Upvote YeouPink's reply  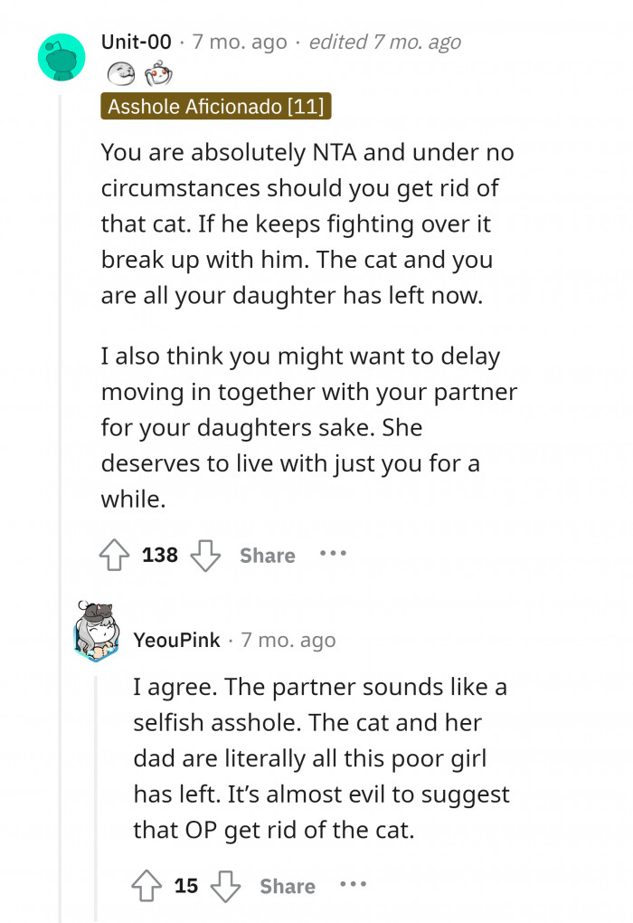(147, 886)
